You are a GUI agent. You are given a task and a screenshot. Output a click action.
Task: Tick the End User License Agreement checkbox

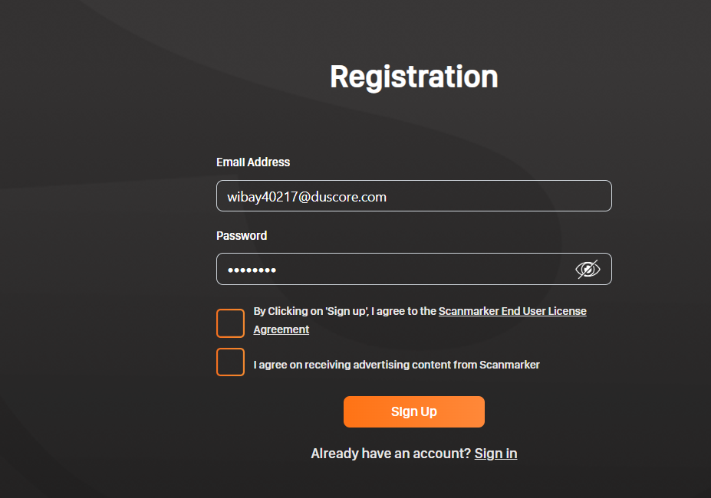pyautogui.click(x=230, y=323)
